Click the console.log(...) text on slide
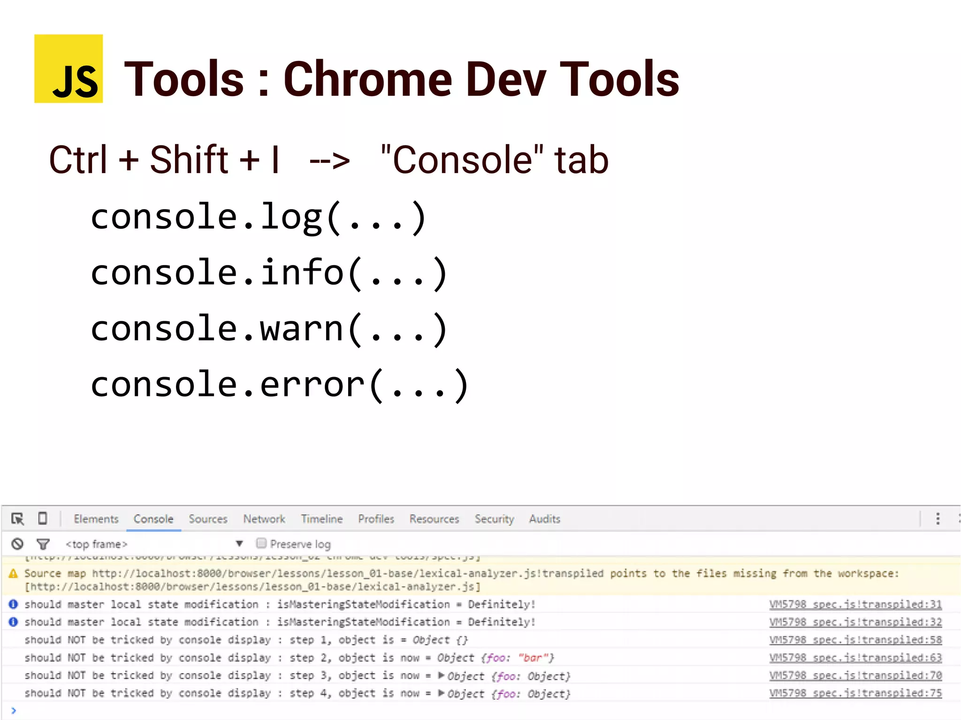This screenshot has width=961, height=720. pos(258,217)
